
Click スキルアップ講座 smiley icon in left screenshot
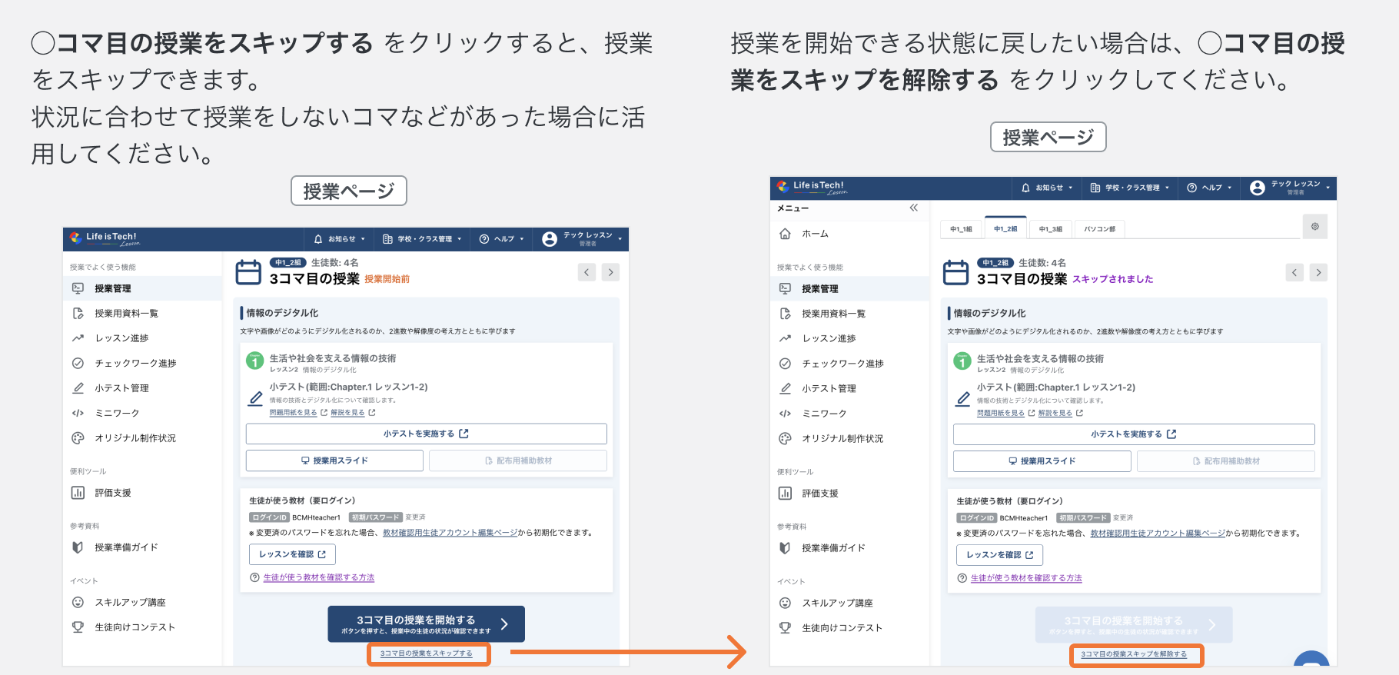coord(78,603)
